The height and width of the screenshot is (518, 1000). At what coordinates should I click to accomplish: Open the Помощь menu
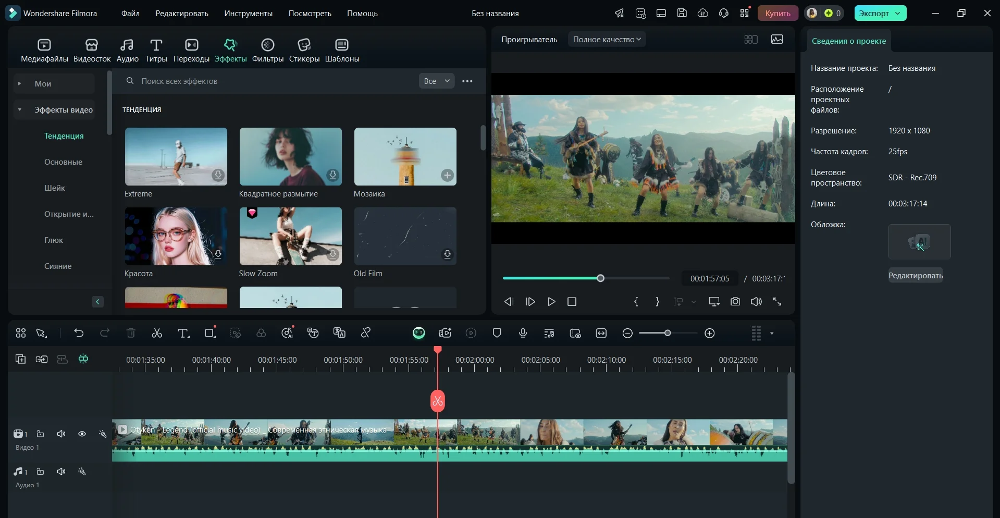pos(362,14)
